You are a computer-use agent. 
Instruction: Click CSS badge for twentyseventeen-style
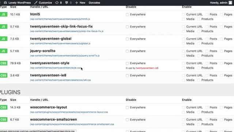3,63
